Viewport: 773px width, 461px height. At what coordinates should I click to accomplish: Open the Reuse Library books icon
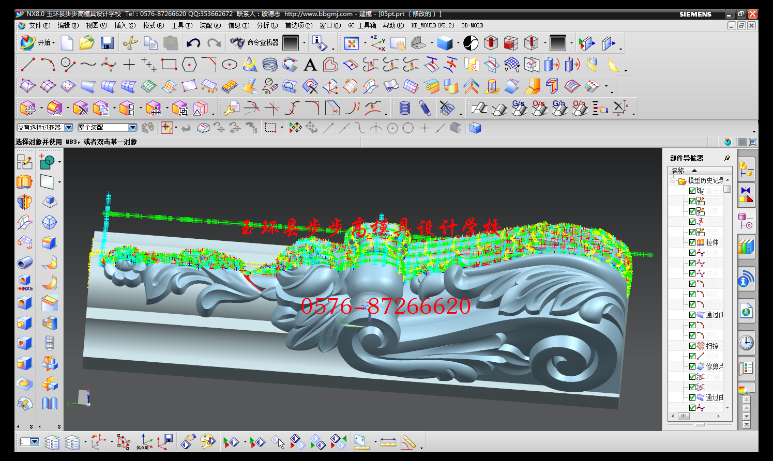(x=746, y=247)
